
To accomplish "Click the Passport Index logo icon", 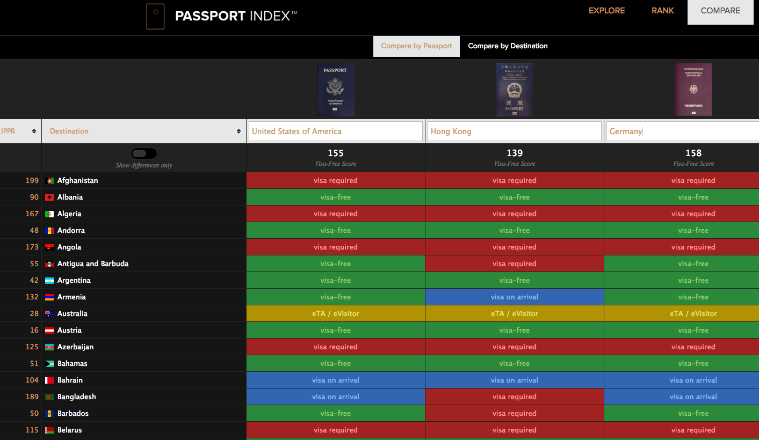I will coord(155,17).
